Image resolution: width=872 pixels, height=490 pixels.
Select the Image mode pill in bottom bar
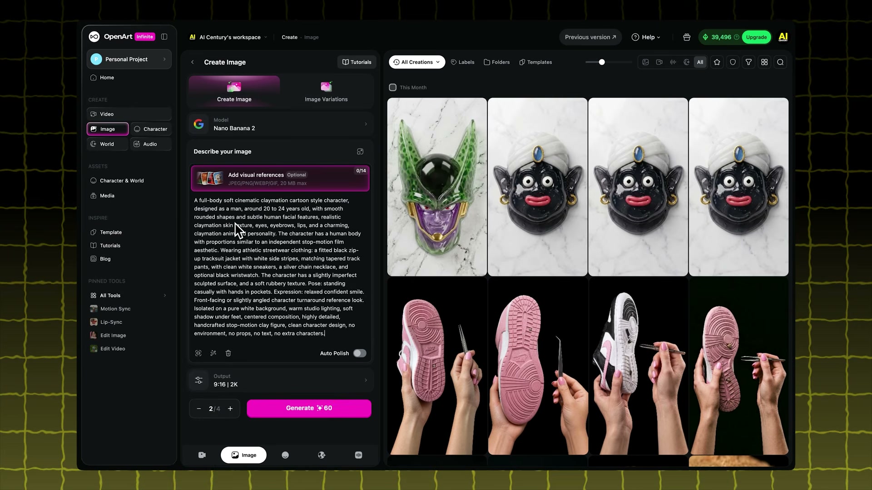[243, 455]
